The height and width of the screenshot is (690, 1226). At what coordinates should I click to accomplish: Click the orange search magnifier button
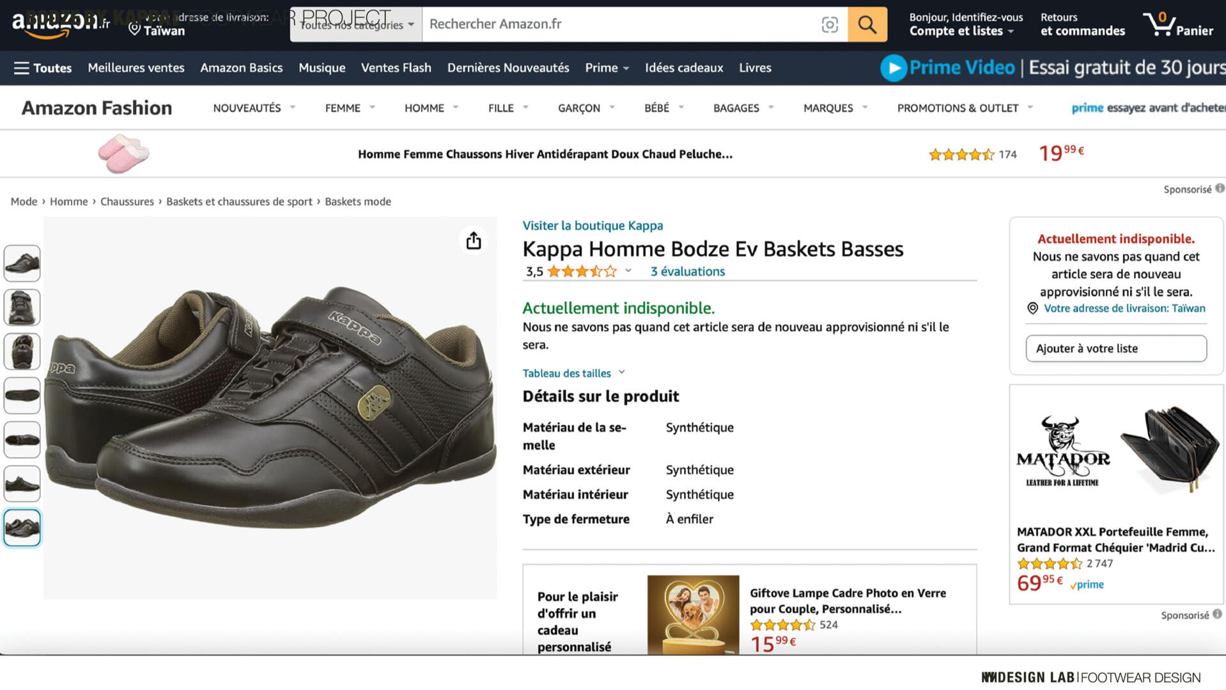tap(867, 24)
